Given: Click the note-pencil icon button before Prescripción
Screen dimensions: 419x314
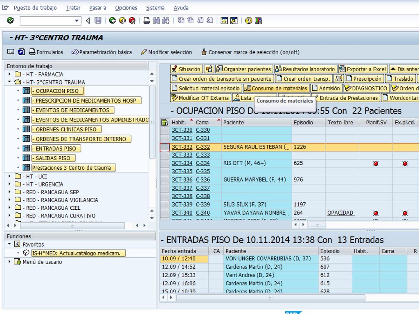Looking at the screenshot, I should point(339,79).
